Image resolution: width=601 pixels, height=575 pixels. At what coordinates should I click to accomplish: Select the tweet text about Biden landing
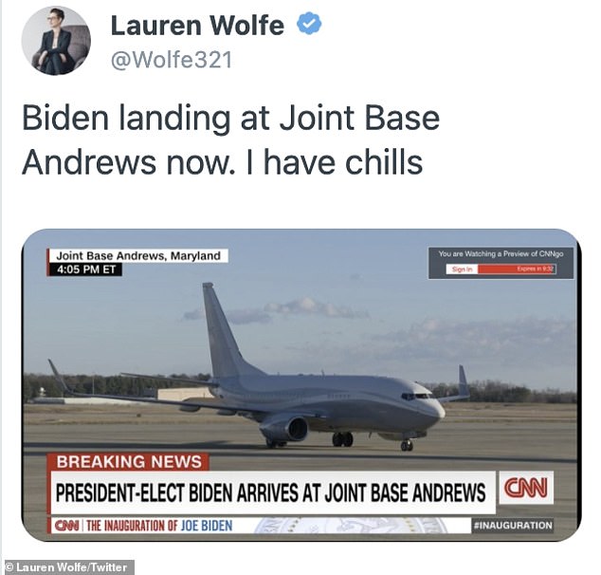230,139
